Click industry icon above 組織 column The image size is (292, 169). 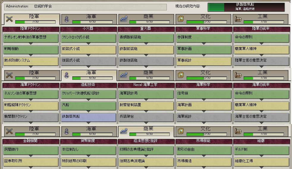pos(238,131)
